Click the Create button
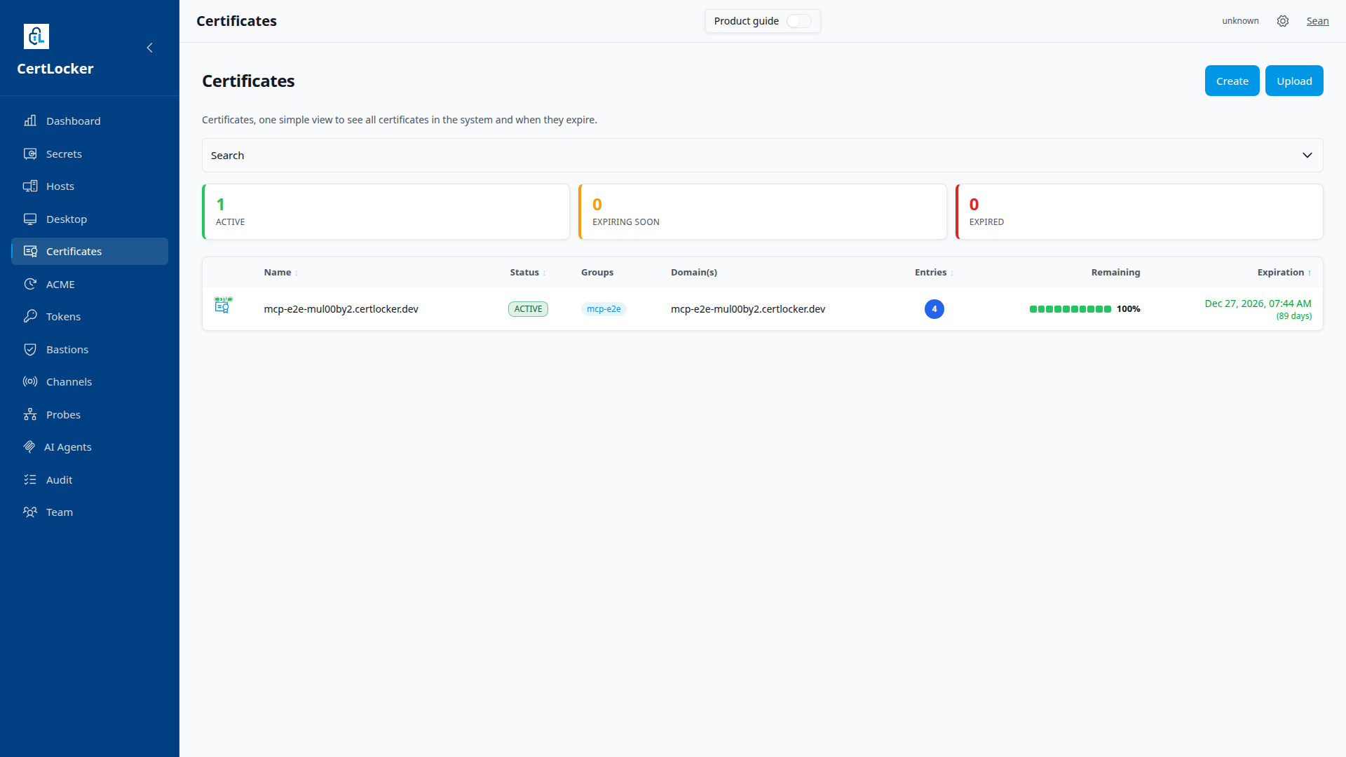Viewport: 1346px width, 757px height. coord(1232,81)
